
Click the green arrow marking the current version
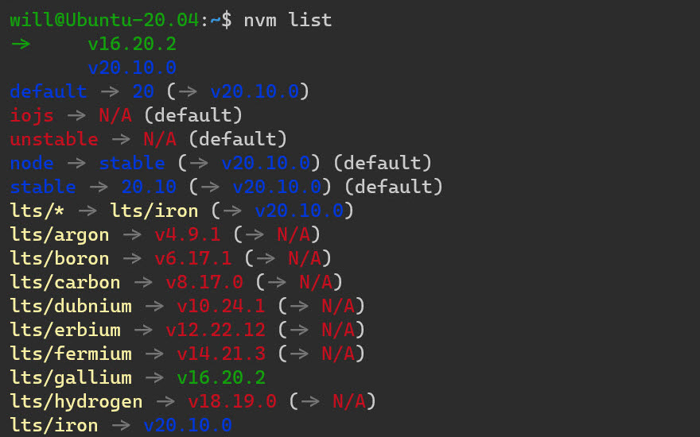coord(21,44)
